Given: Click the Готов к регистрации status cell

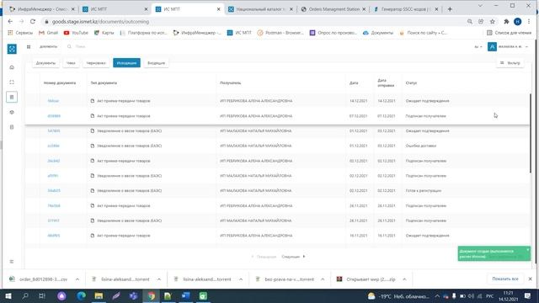Looking at the screenshot, I should pos(423,191).
